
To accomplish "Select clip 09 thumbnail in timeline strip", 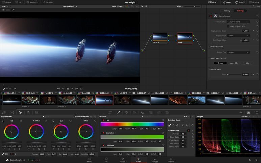I will [x=141, y=100].
